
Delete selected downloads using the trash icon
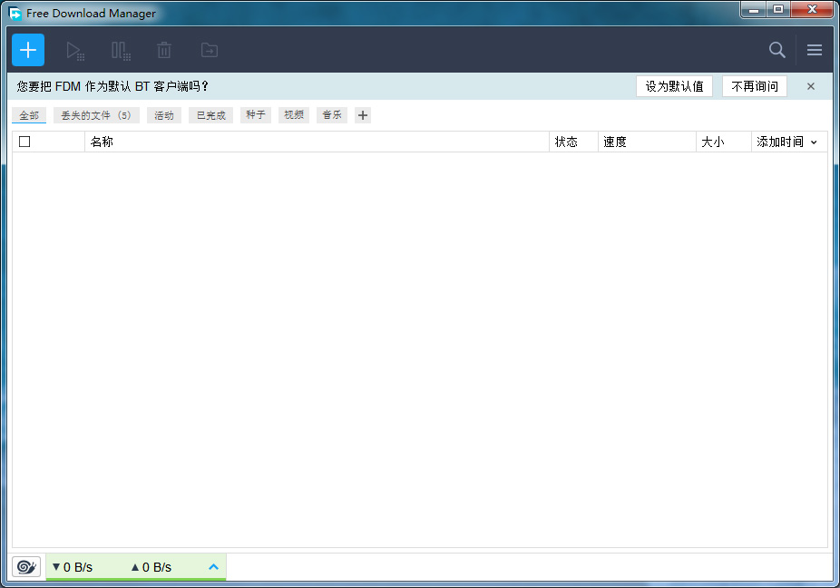[164, 51]
